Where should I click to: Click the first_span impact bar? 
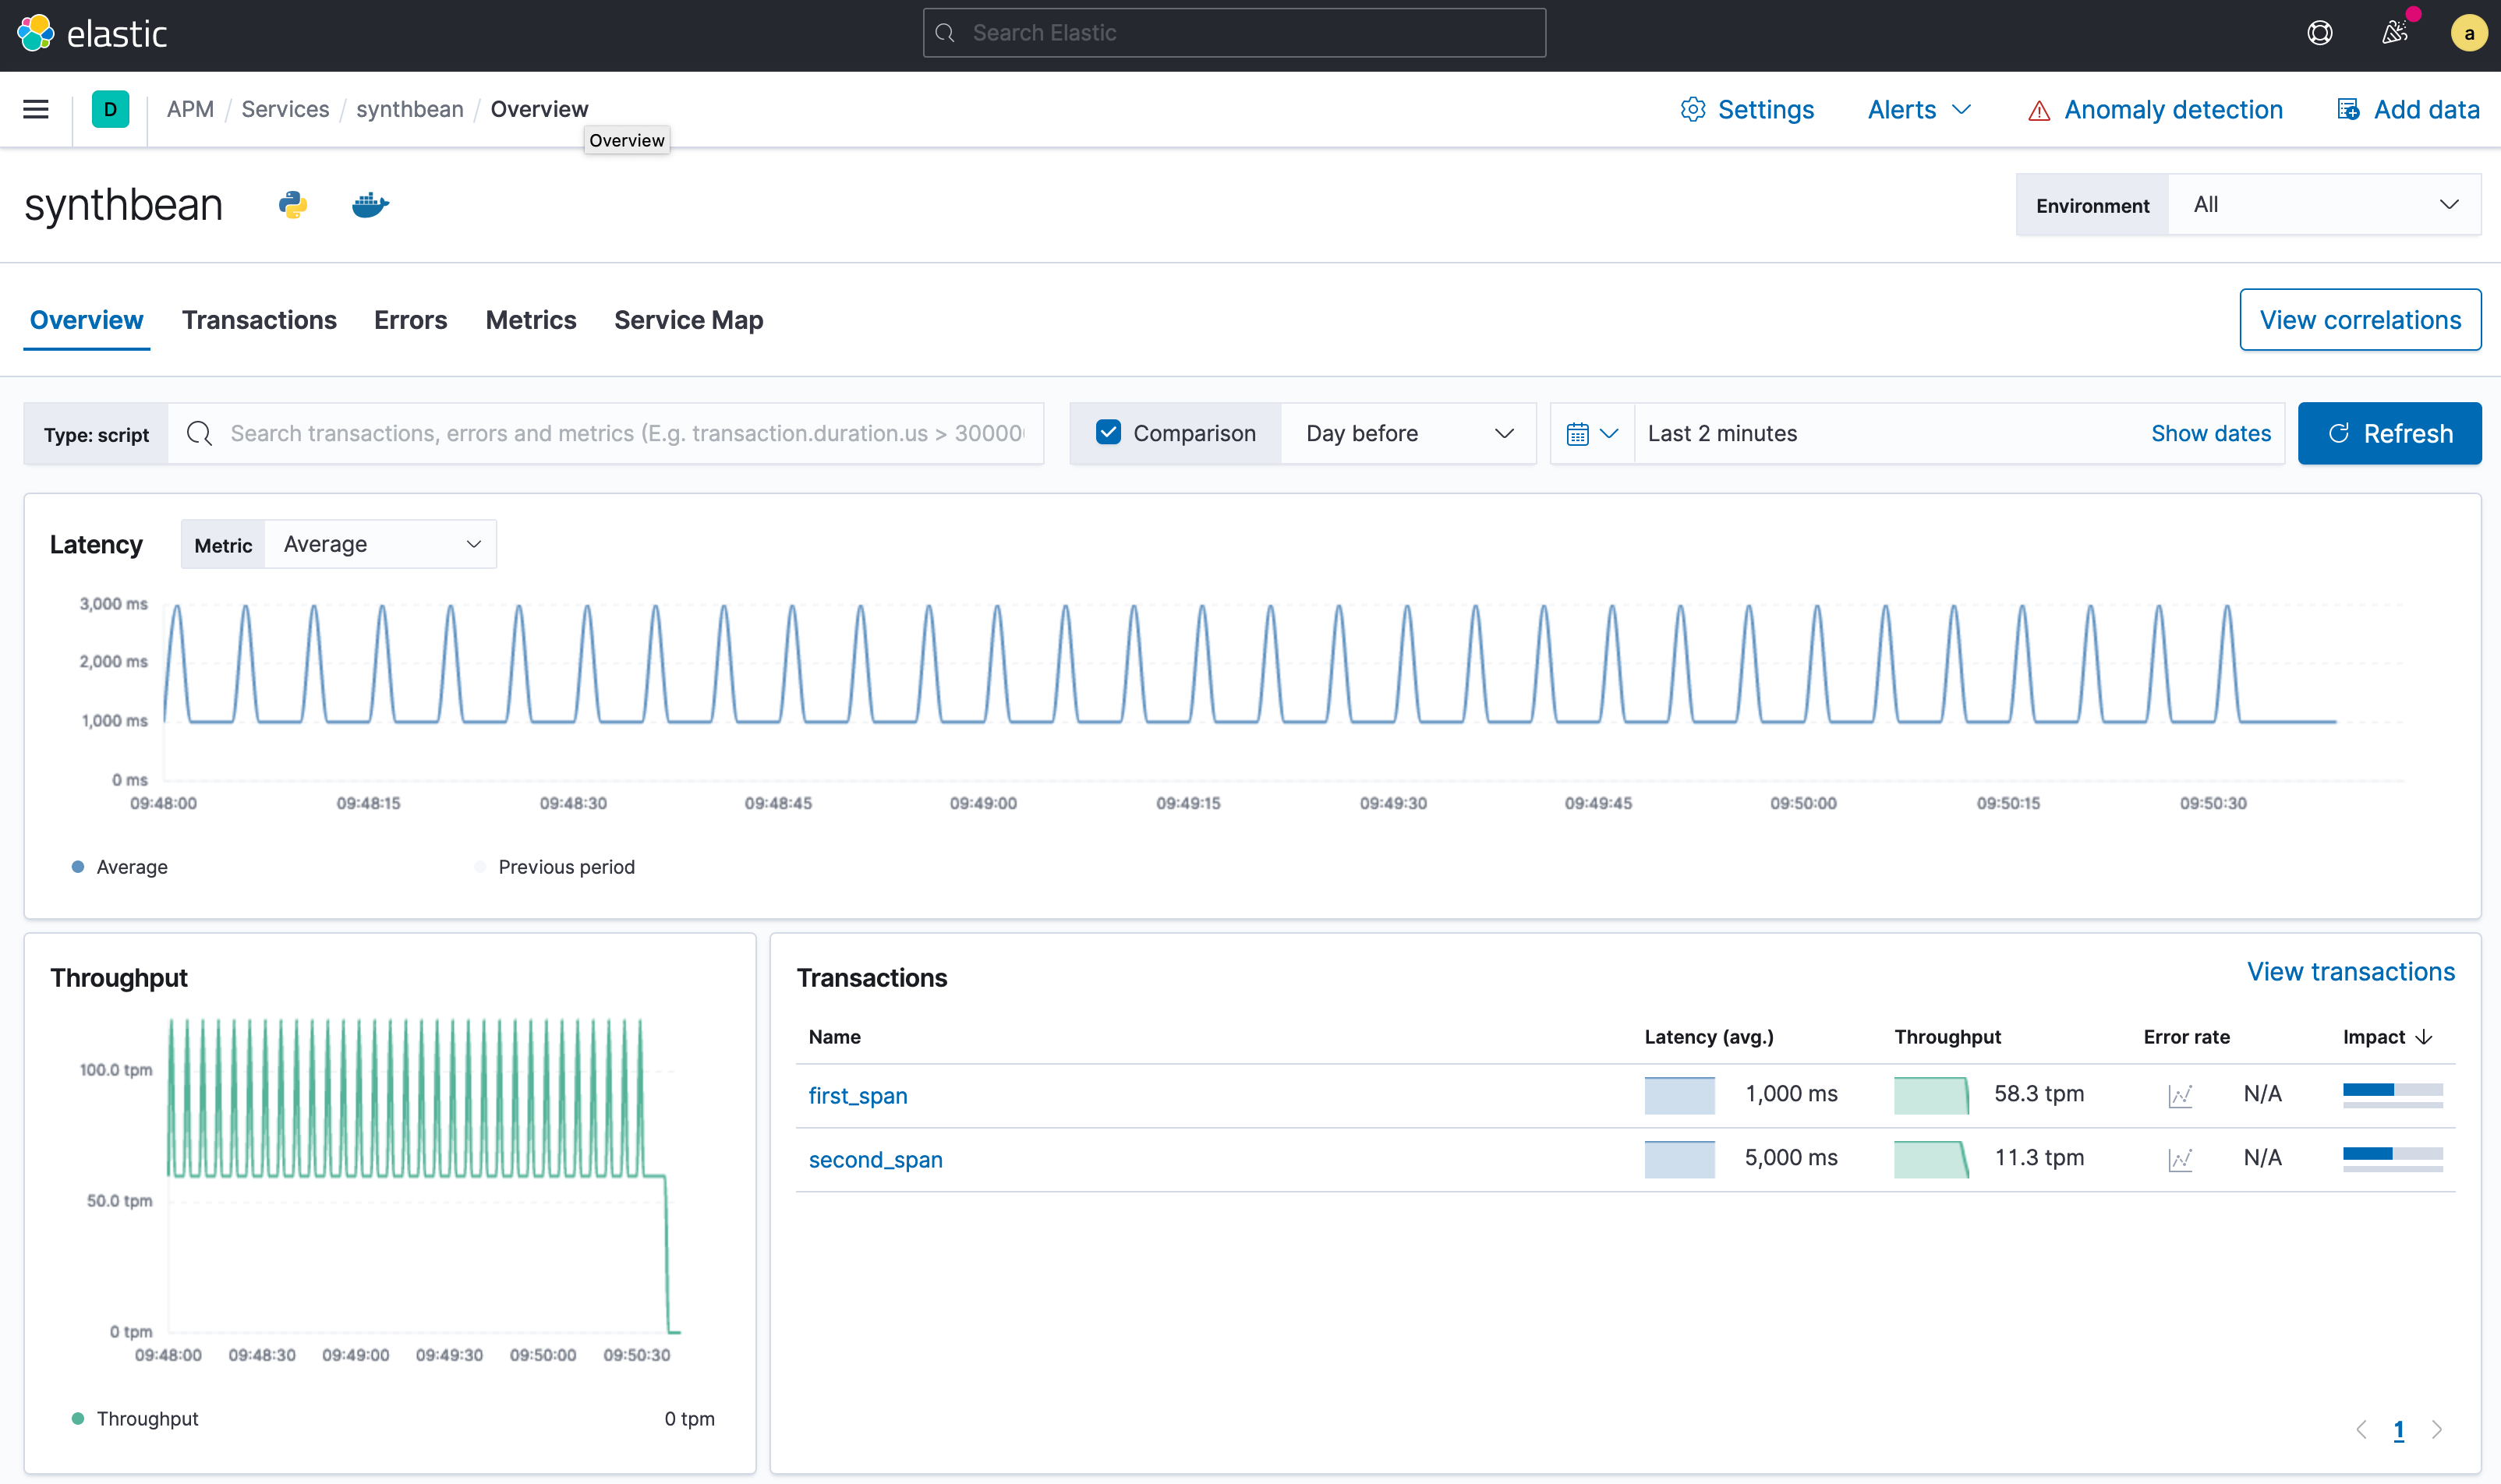2392,1095
